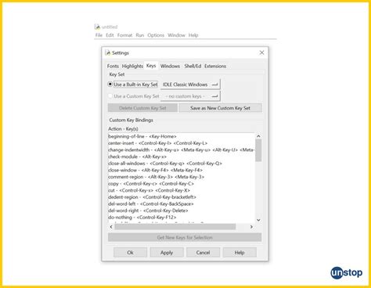The width and height of the screenshot is (371, 288).
Task: Click the Cancel button
Action: 203,253
